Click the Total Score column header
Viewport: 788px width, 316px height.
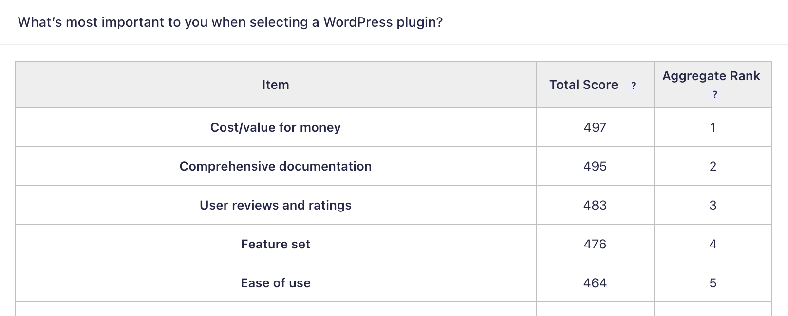[x=583, y=85]
